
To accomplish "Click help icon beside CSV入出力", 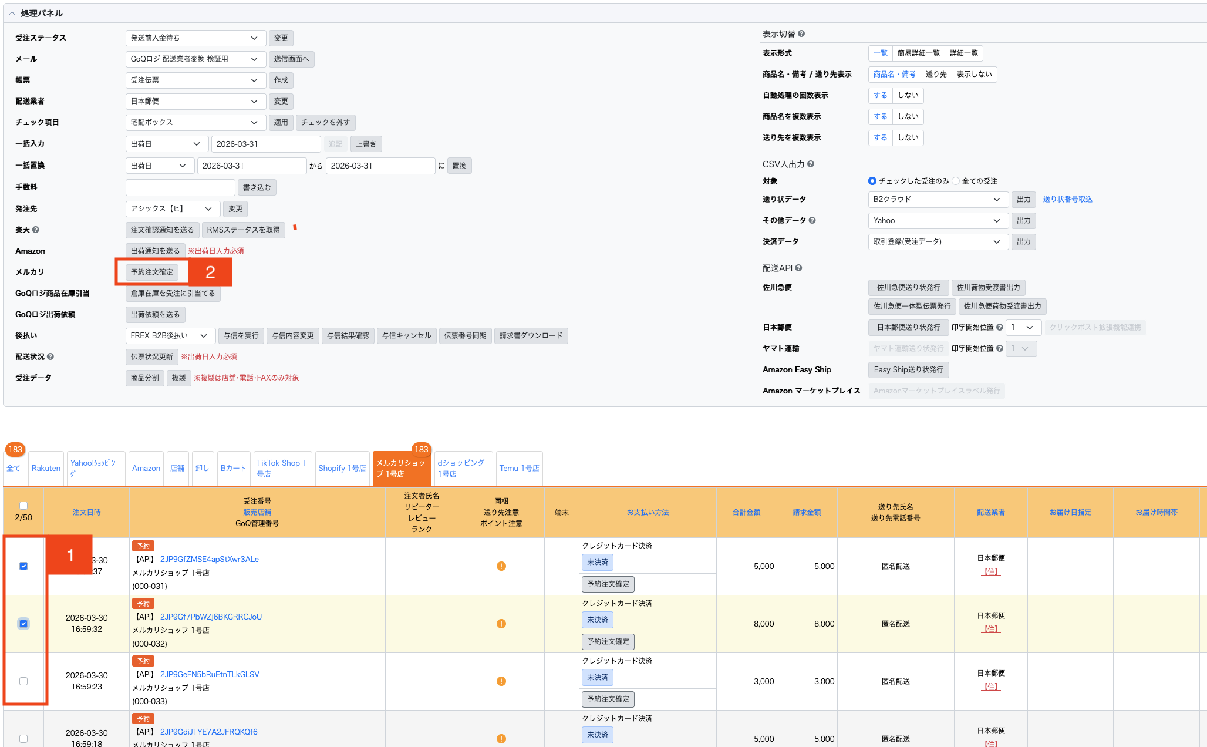I will [811, 164].
